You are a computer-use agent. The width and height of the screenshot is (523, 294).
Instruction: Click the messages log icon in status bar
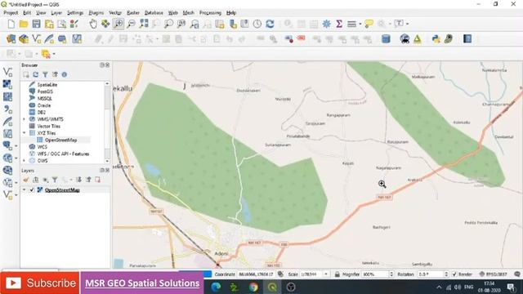pos(517,274)
